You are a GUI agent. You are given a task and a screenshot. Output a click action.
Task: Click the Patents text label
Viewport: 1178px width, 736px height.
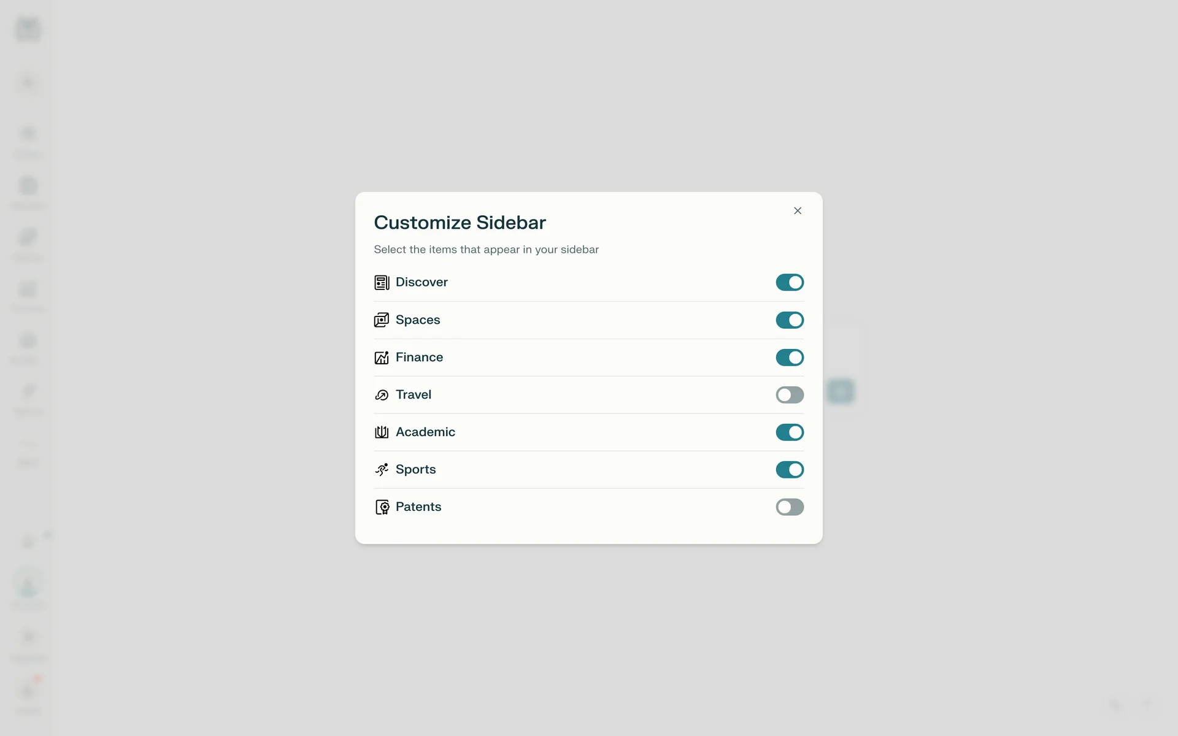(x=418, y=507)
